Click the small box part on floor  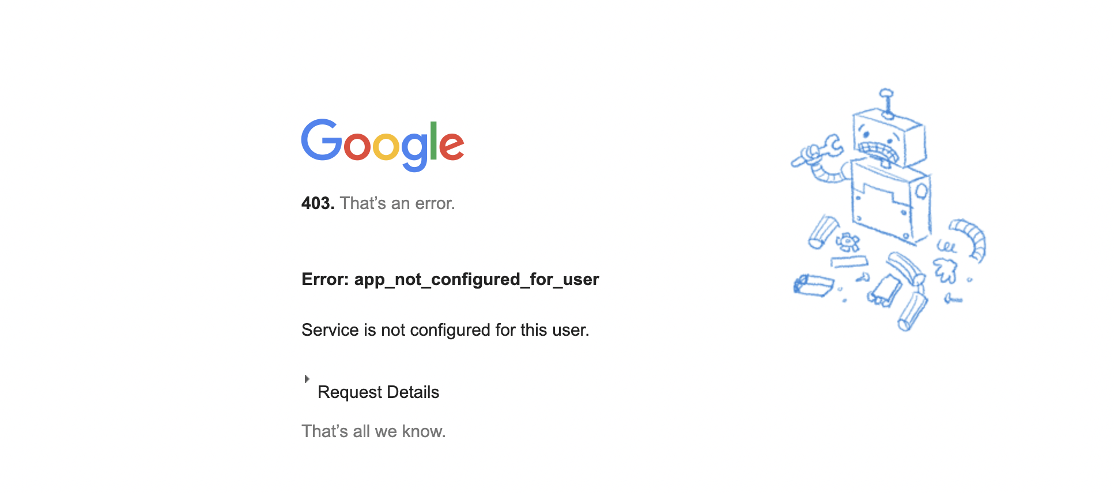(813, 285)
